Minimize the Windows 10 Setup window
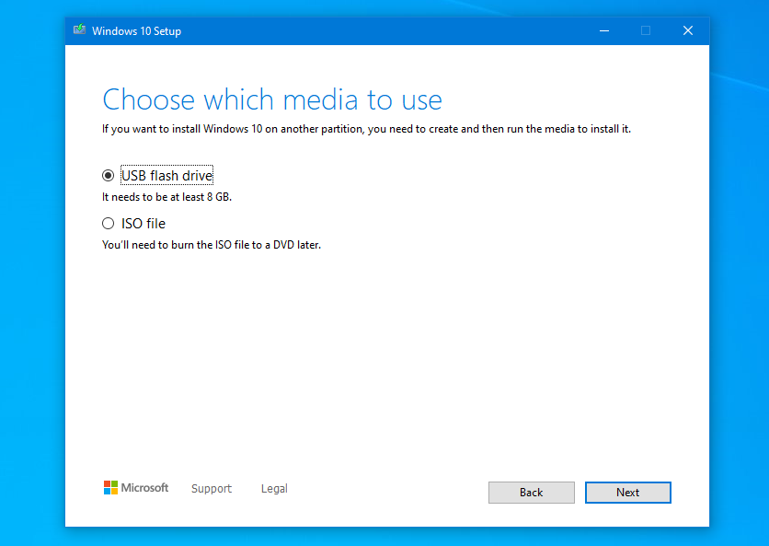 pos(603,30)
